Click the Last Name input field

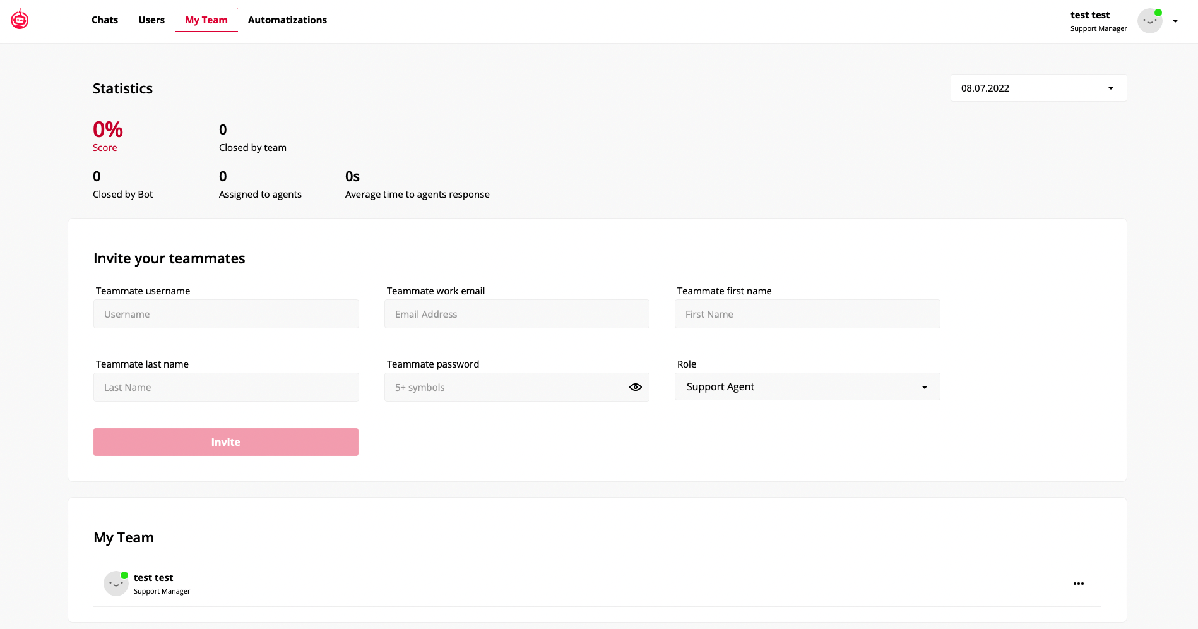click(x=226, y=387)
